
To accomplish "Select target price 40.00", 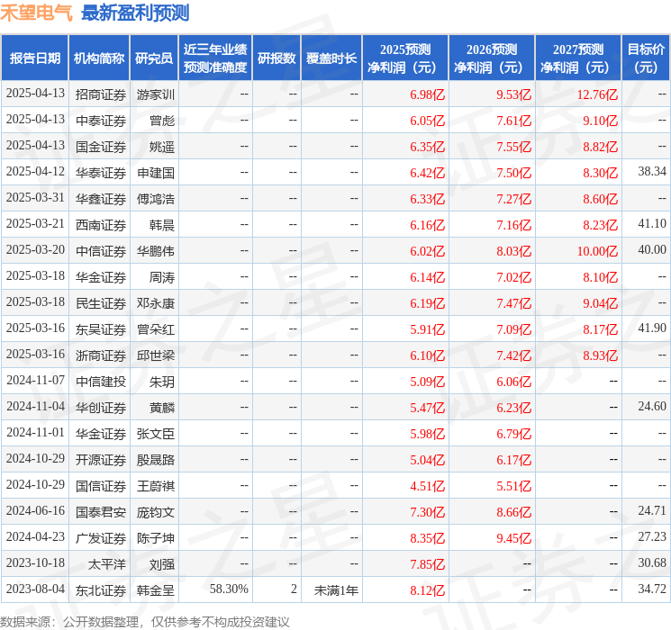I will [x=652, y=250].
